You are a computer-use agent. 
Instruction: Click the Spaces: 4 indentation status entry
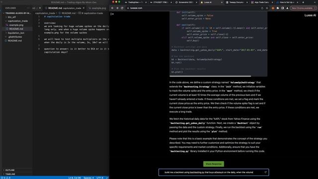point(88,178)
